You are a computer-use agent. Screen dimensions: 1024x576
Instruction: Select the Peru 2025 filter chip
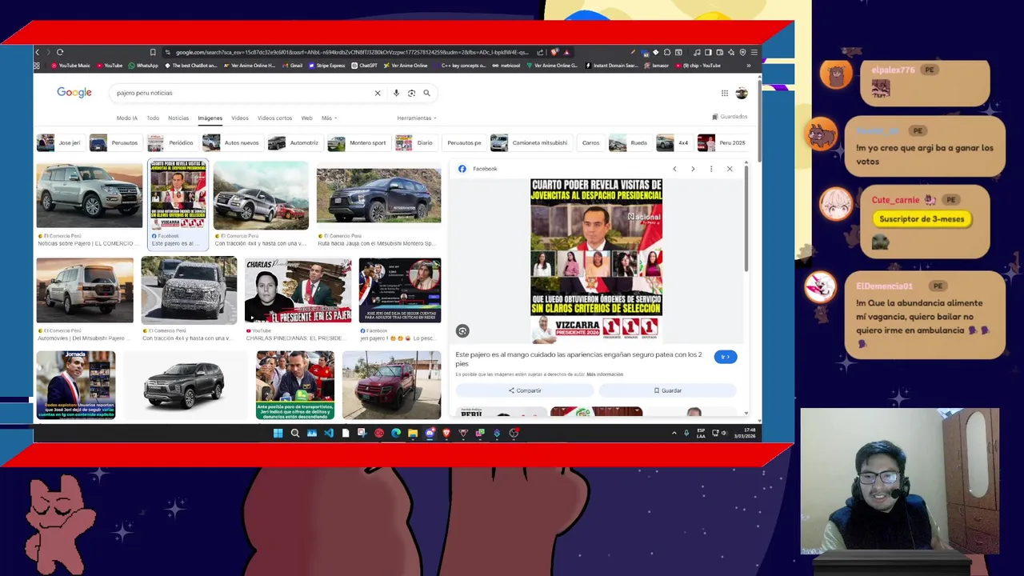(x=722, y=142)
